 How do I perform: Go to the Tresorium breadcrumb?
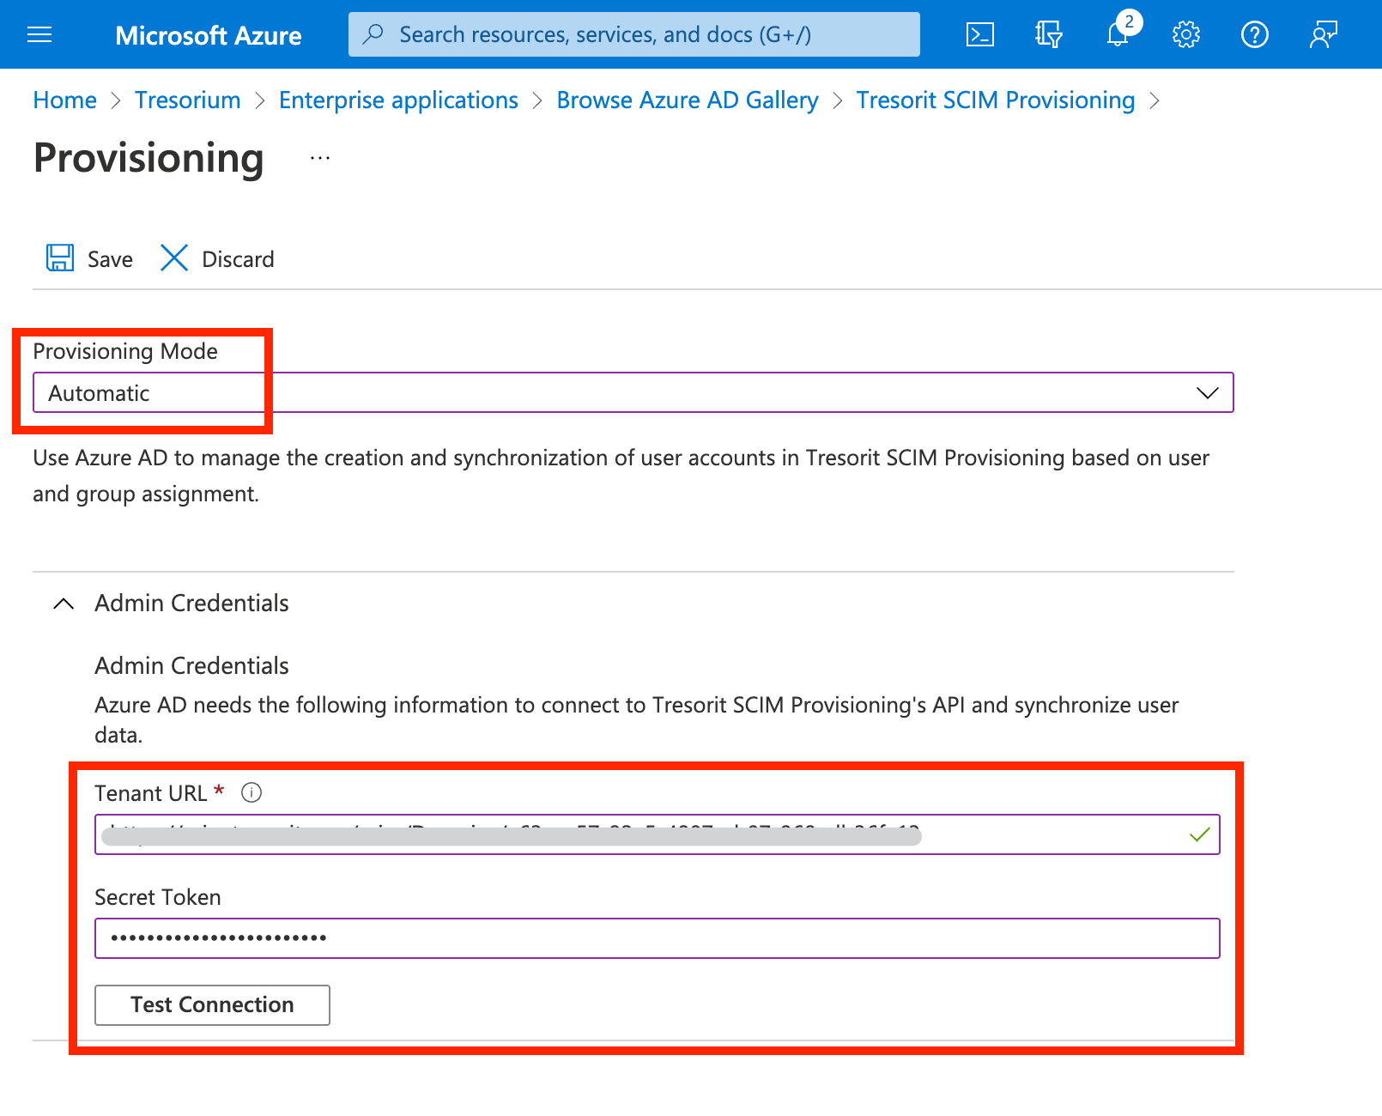click(187, 100)
